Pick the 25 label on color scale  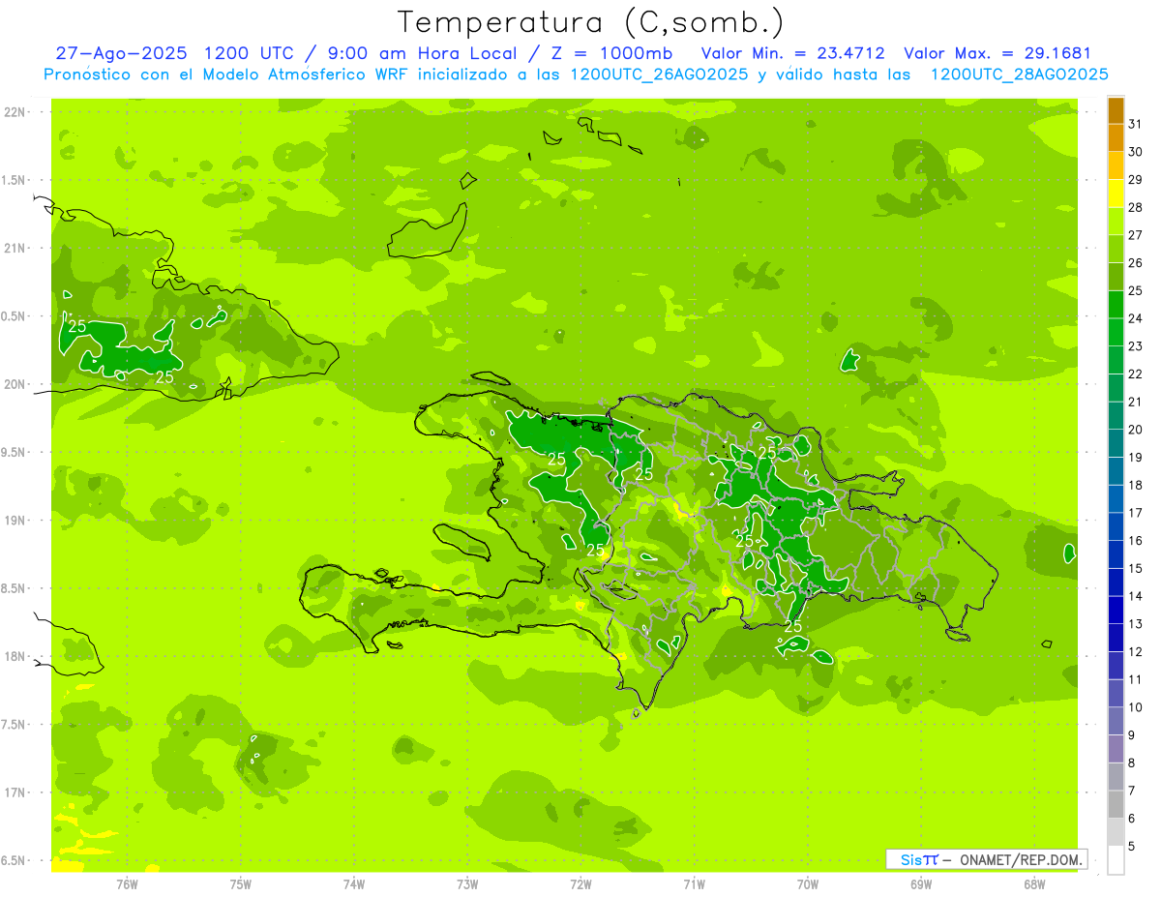[1136, 290]
